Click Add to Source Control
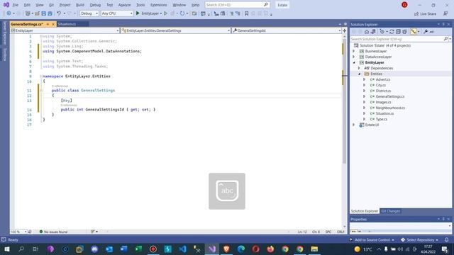This screenshot has width=454, height=255. [x=372, y=239]
